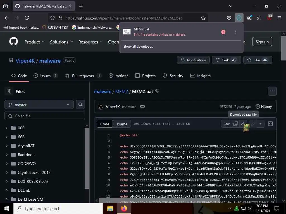Open the Viper4K owner link
The height and width of the screenshot is (214, 286).
pyautogui.click(x=25, y=60)
